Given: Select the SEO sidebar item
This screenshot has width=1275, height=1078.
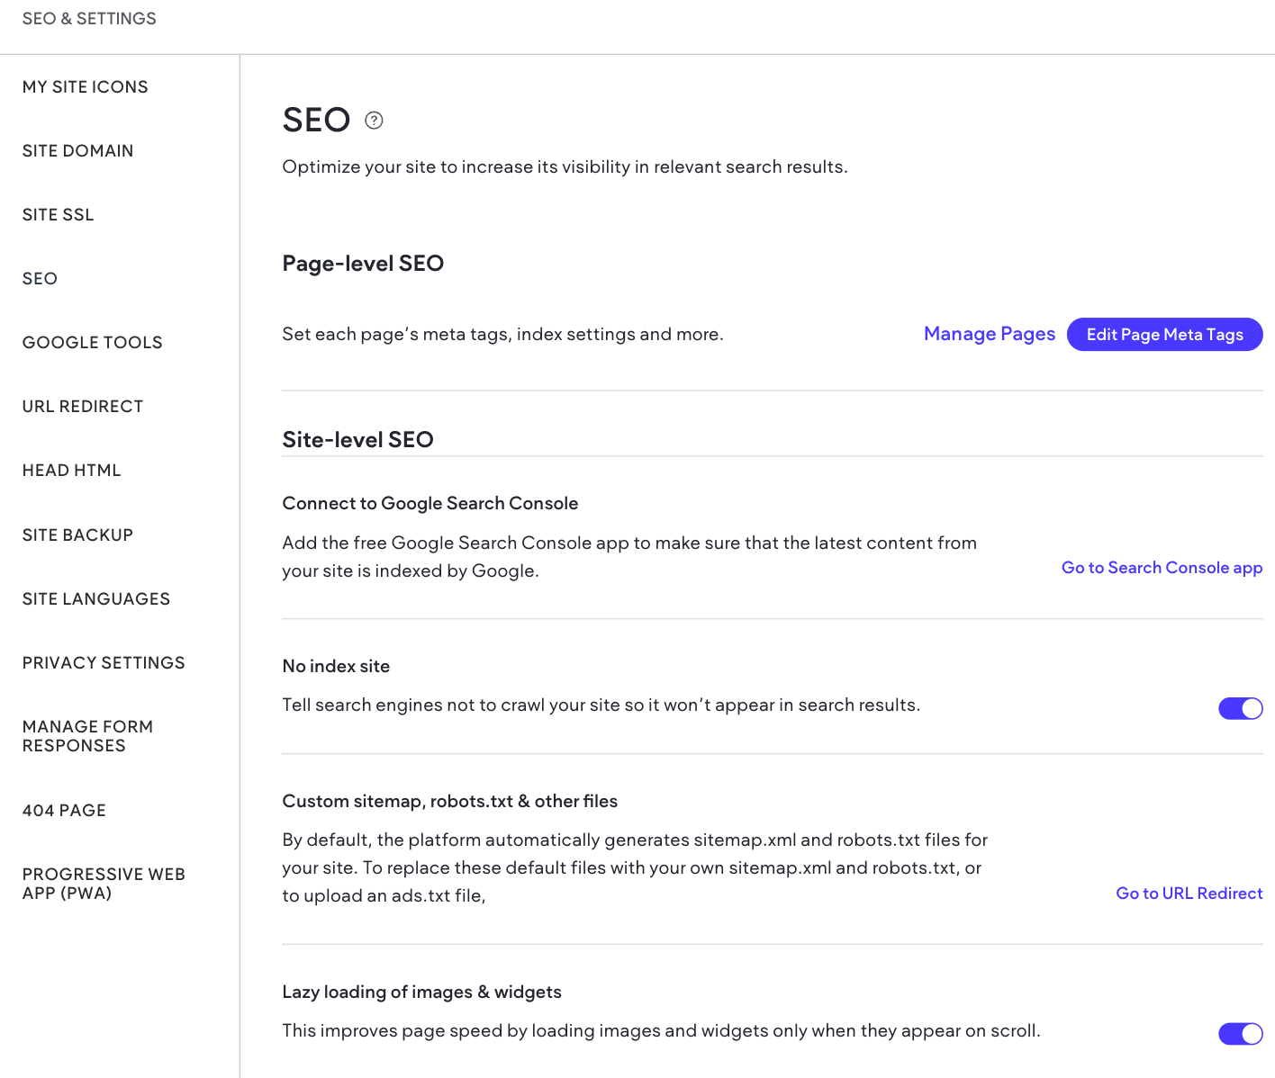Looking at the screenshot, I should click(x=41, y=279).
